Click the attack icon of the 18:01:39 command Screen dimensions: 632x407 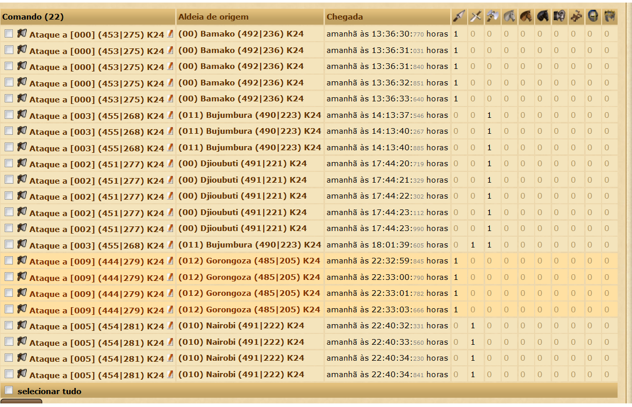pyautogui.click(x=22, y=244)
